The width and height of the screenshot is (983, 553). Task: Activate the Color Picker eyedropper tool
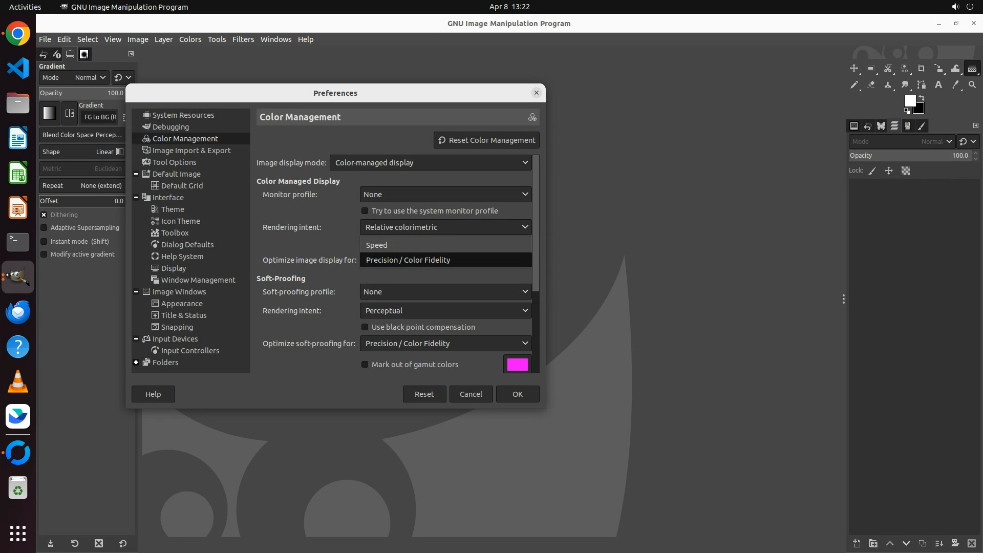(x=955, y=85)
